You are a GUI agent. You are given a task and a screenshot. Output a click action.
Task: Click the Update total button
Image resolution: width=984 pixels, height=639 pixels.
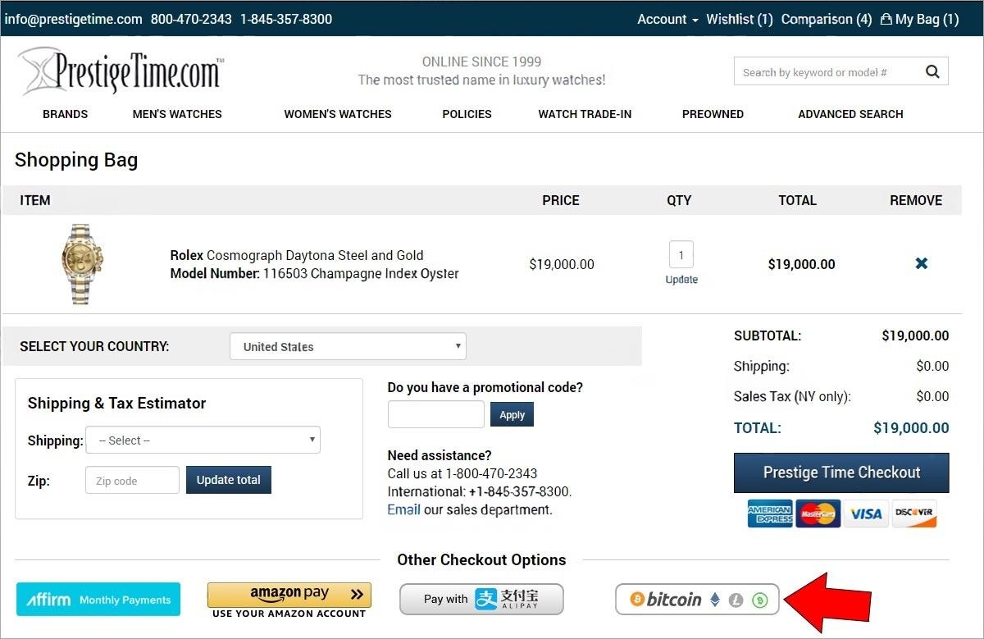229,480
